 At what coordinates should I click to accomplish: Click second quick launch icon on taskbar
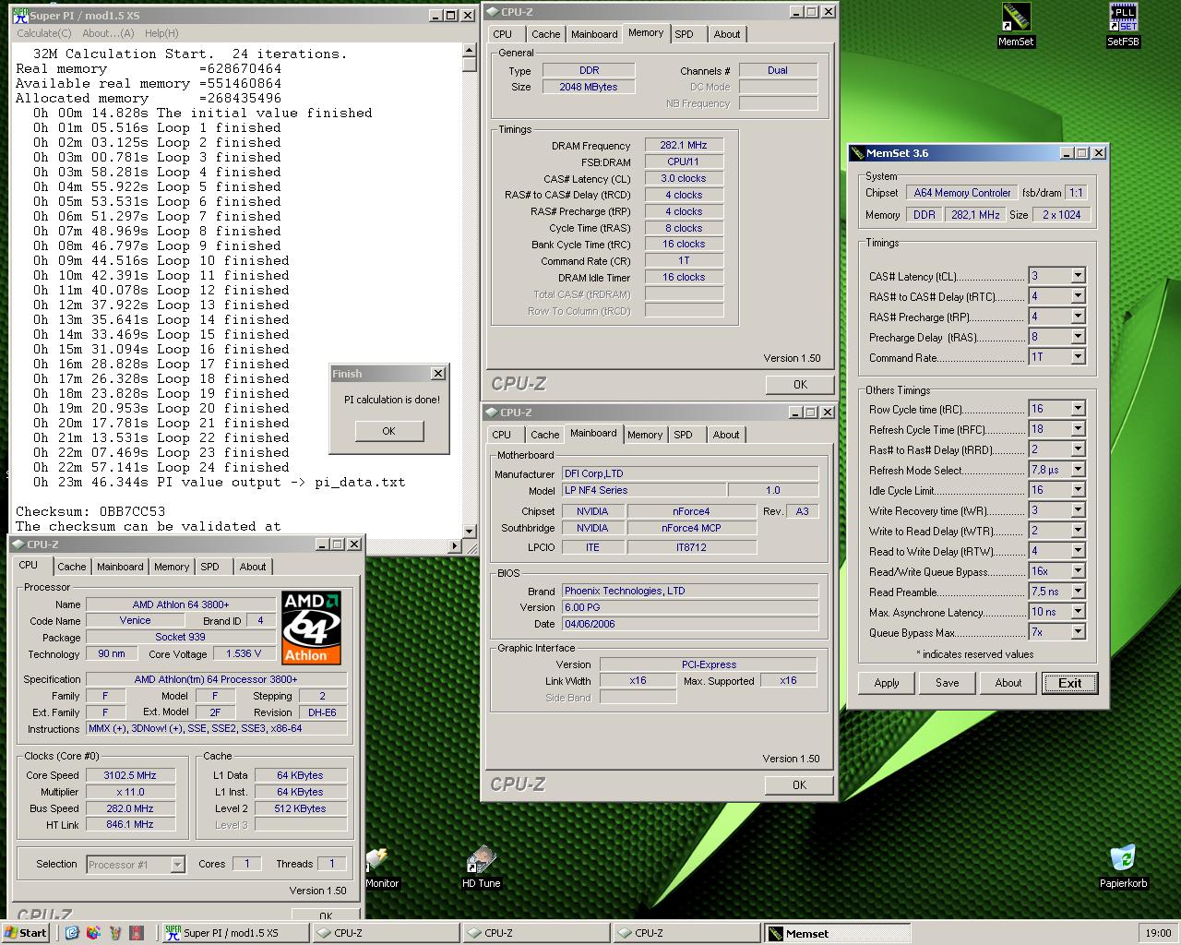(x=93, y=933)
